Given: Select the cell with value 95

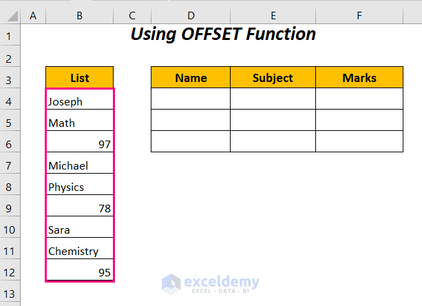Looking at the screenshot, I should coord(80,272).
